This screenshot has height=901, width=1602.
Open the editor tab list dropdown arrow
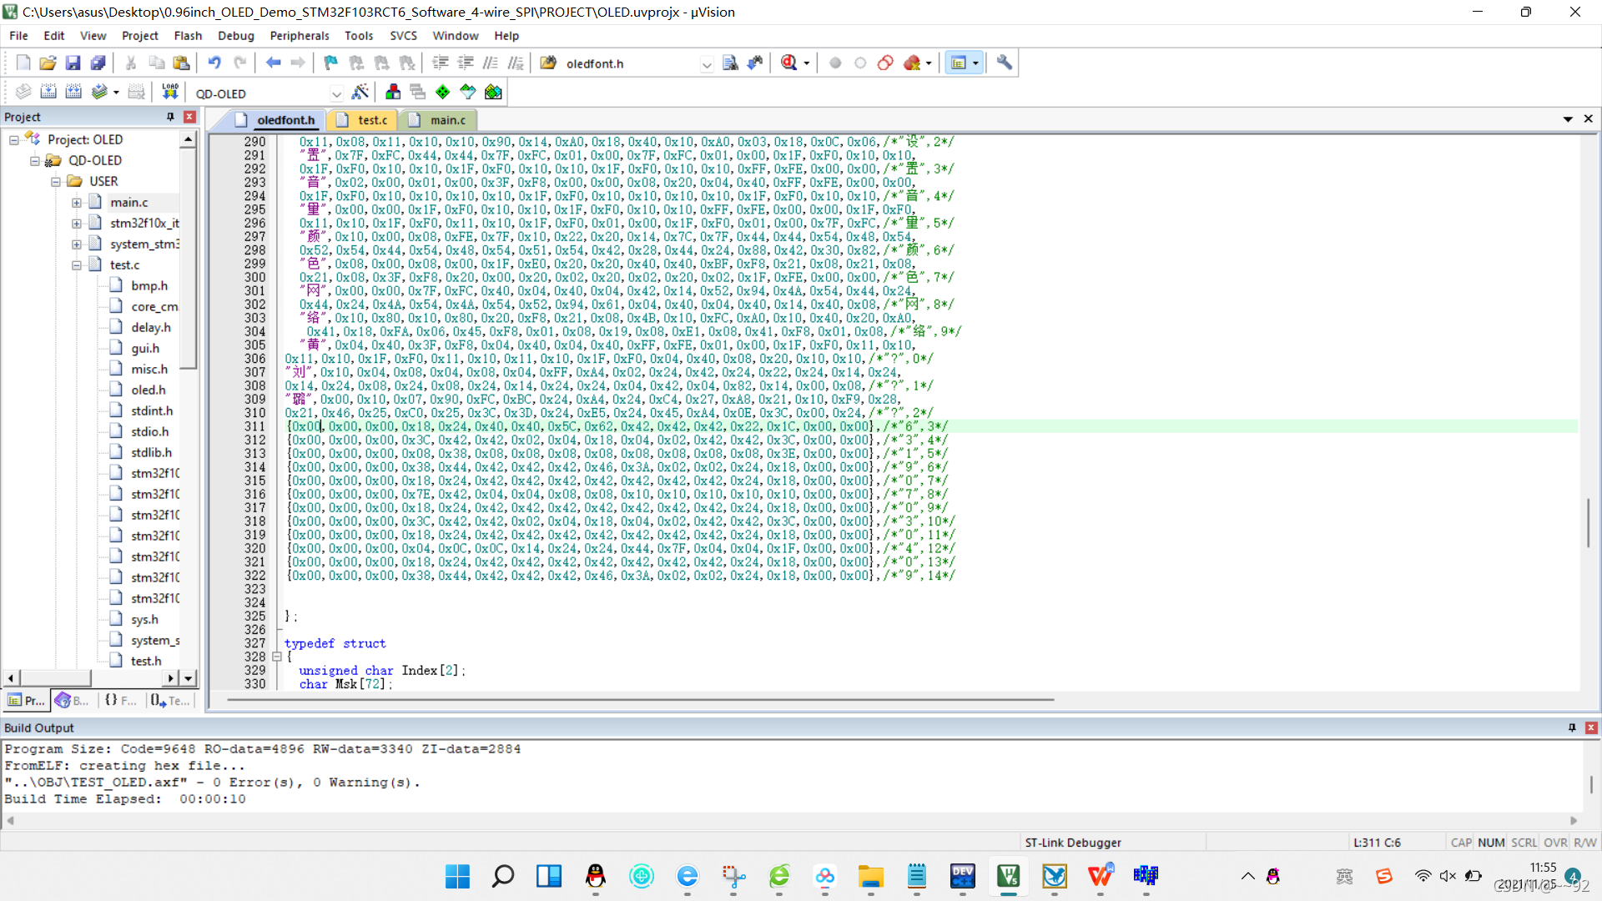coord(1568,119)
